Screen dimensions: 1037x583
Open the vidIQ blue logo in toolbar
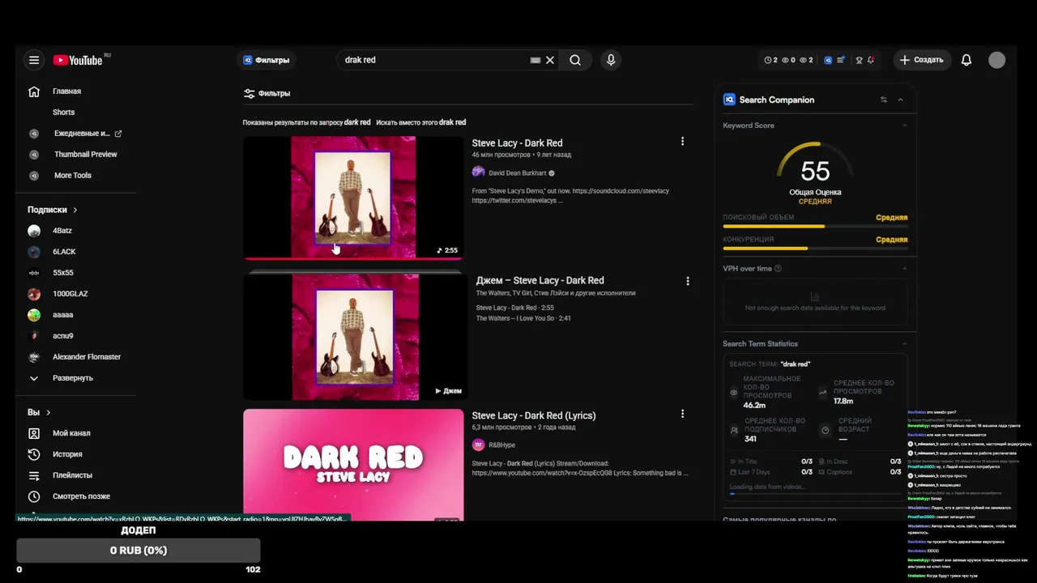click(828, 60)
